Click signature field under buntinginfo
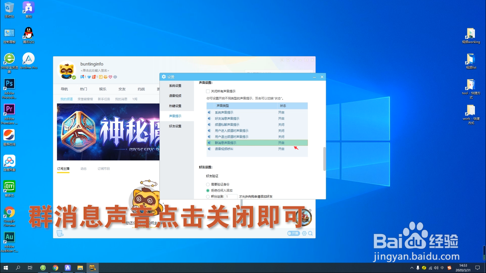The width and height of the screenshot is (486, 273). pos(95,71)
